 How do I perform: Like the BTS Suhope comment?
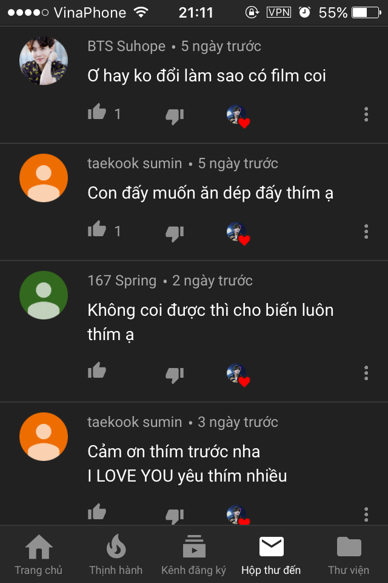tap(97, 113)
